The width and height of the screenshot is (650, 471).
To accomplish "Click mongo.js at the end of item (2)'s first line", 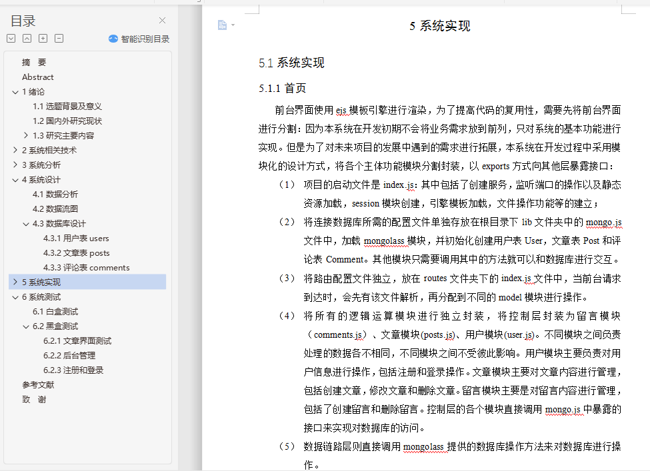I will click(x=603, y=223).
